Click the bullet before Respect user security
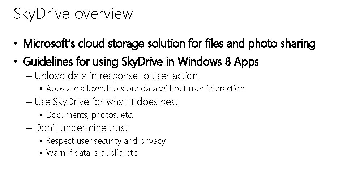This screenshot has width=347, height=195. coord(41,141)
